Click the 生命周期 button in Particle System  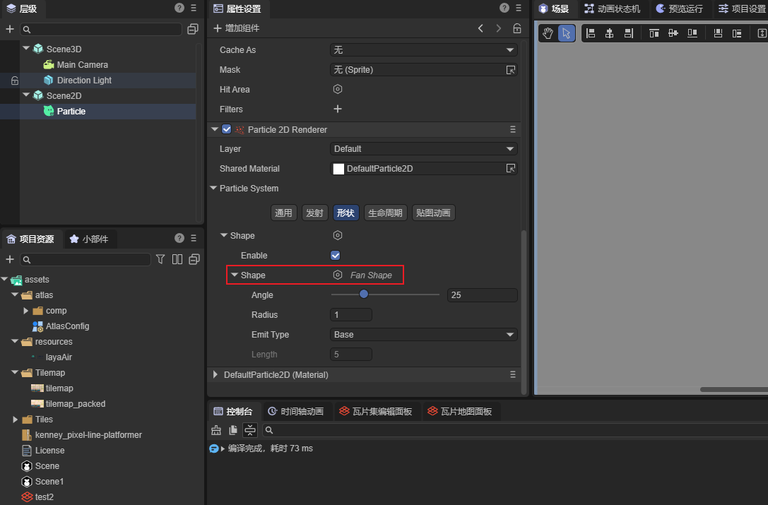[386, 213]
